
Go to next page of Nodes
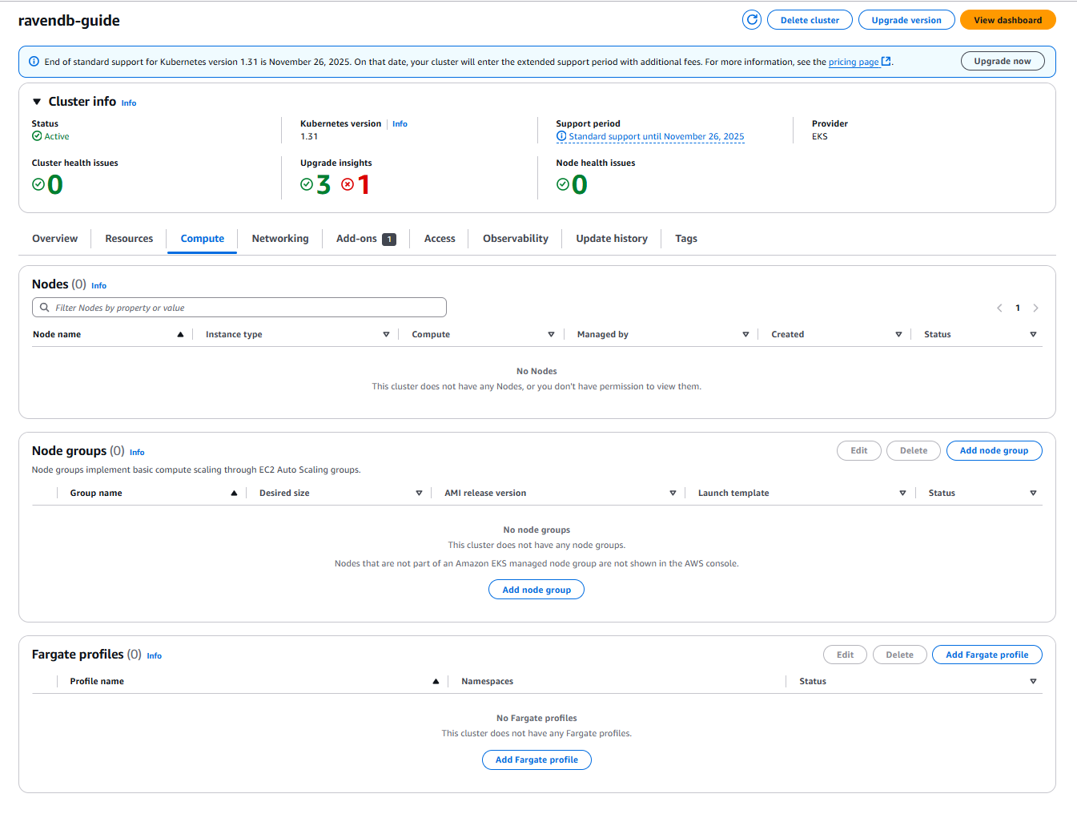[x=1035, y=308]
